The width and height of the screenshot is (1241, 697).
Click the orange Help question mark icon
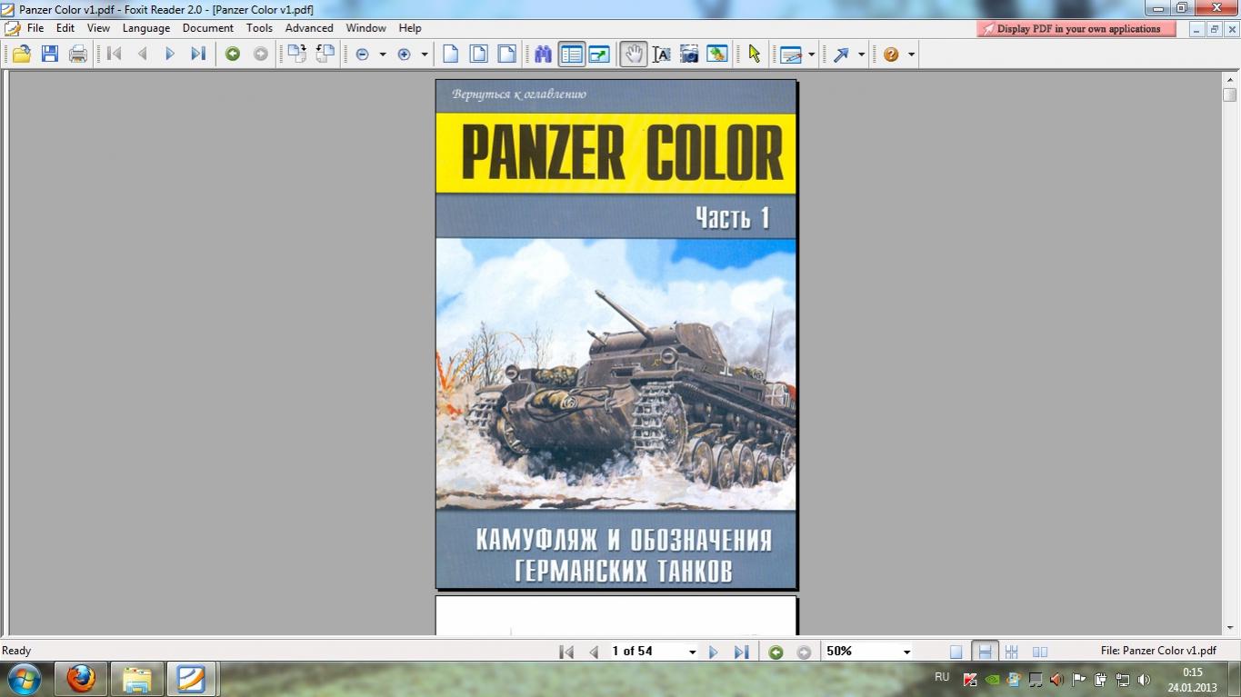891,55
